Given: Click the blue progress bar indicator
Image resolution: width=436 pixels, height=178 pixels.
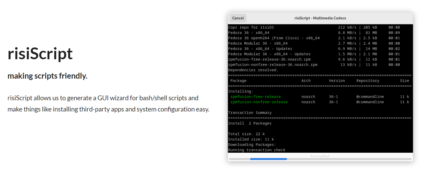Looking at the screenshot, I should click(x=268, y=159).
